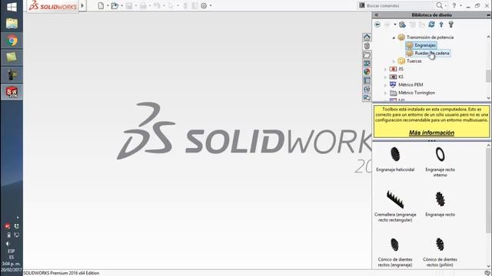Image resolution: width=492 pixels, height=276 pixels.
Task: Open the Open file dropdown arrow
Action: (x=122, y=5)
